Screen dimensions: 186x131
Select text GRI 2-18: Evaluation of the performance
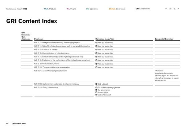point(62,60)
